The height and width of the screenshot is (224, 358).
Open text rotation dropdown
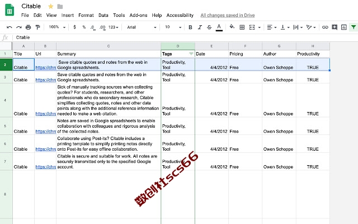point(311,27)
